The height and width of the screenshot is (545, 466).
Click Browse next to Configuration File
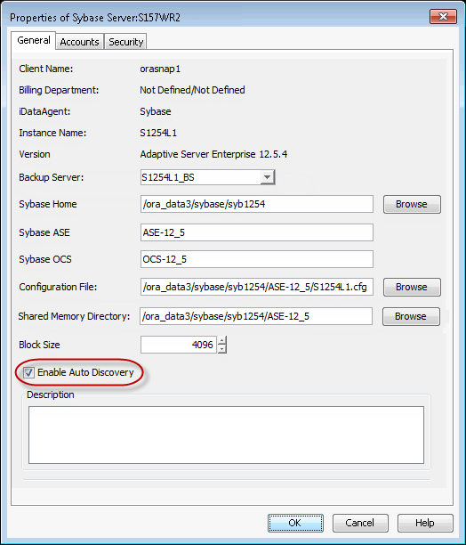click(412, 287)
